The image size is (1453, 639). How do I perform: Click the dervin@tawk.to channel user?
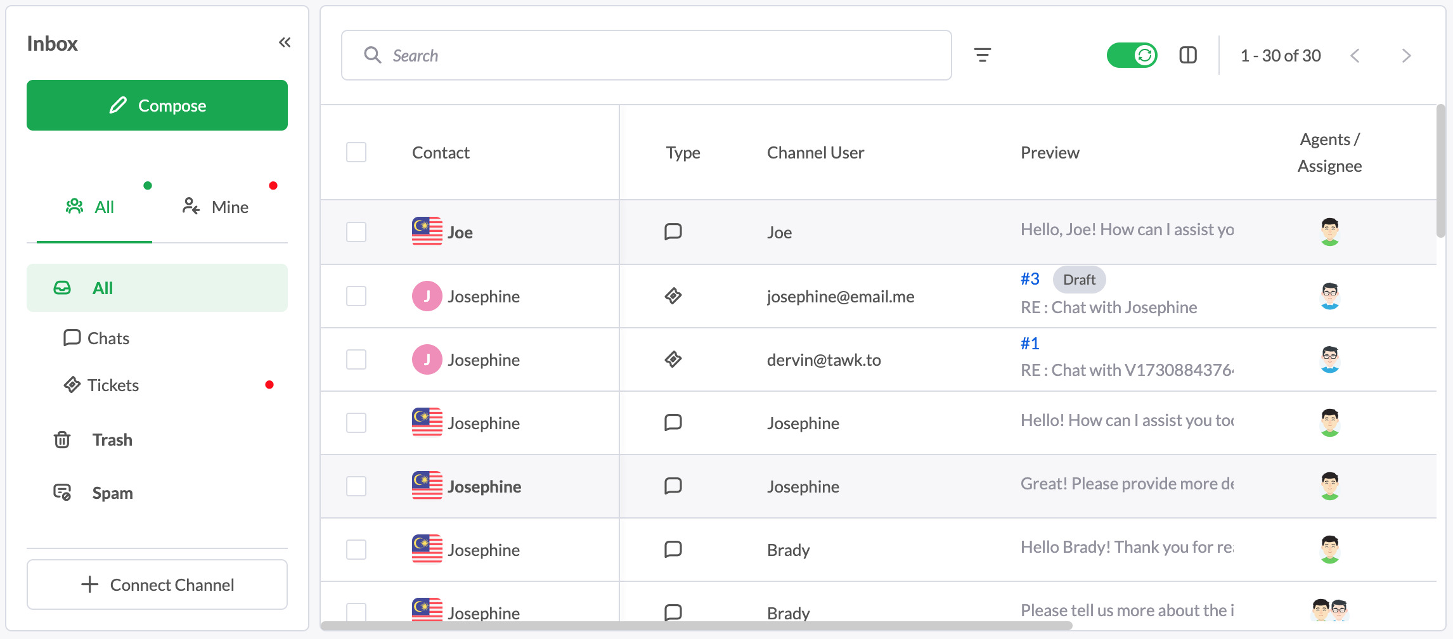click(x=824, y=359)
